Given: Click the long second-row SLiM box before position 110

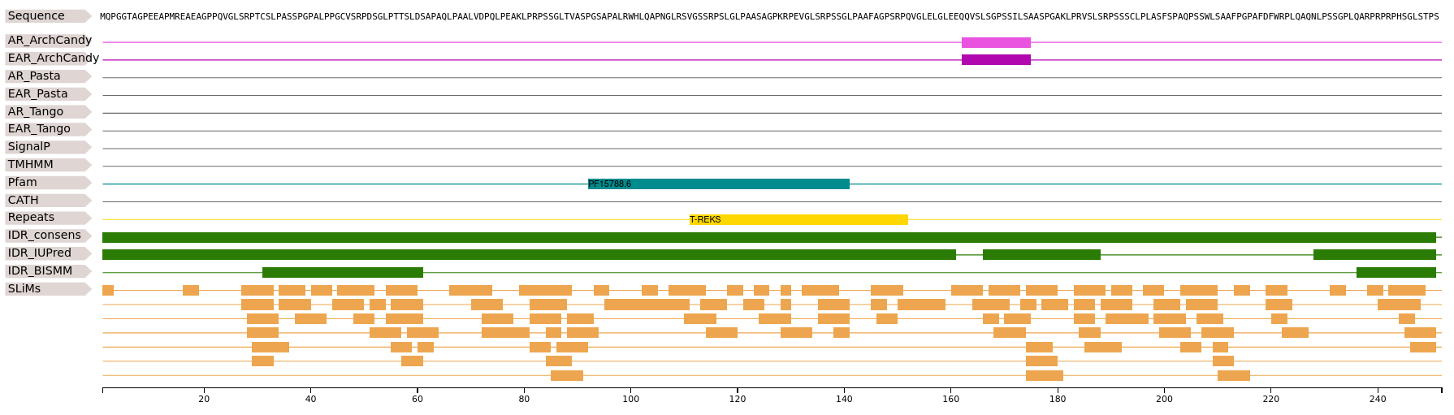Looking at the screenshot, I should [647, 305].
